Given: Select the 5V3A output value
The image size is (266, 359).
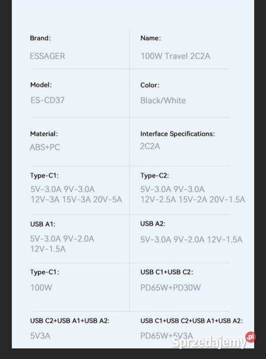Looking at the screenshot, I should [x=40, y=336].
